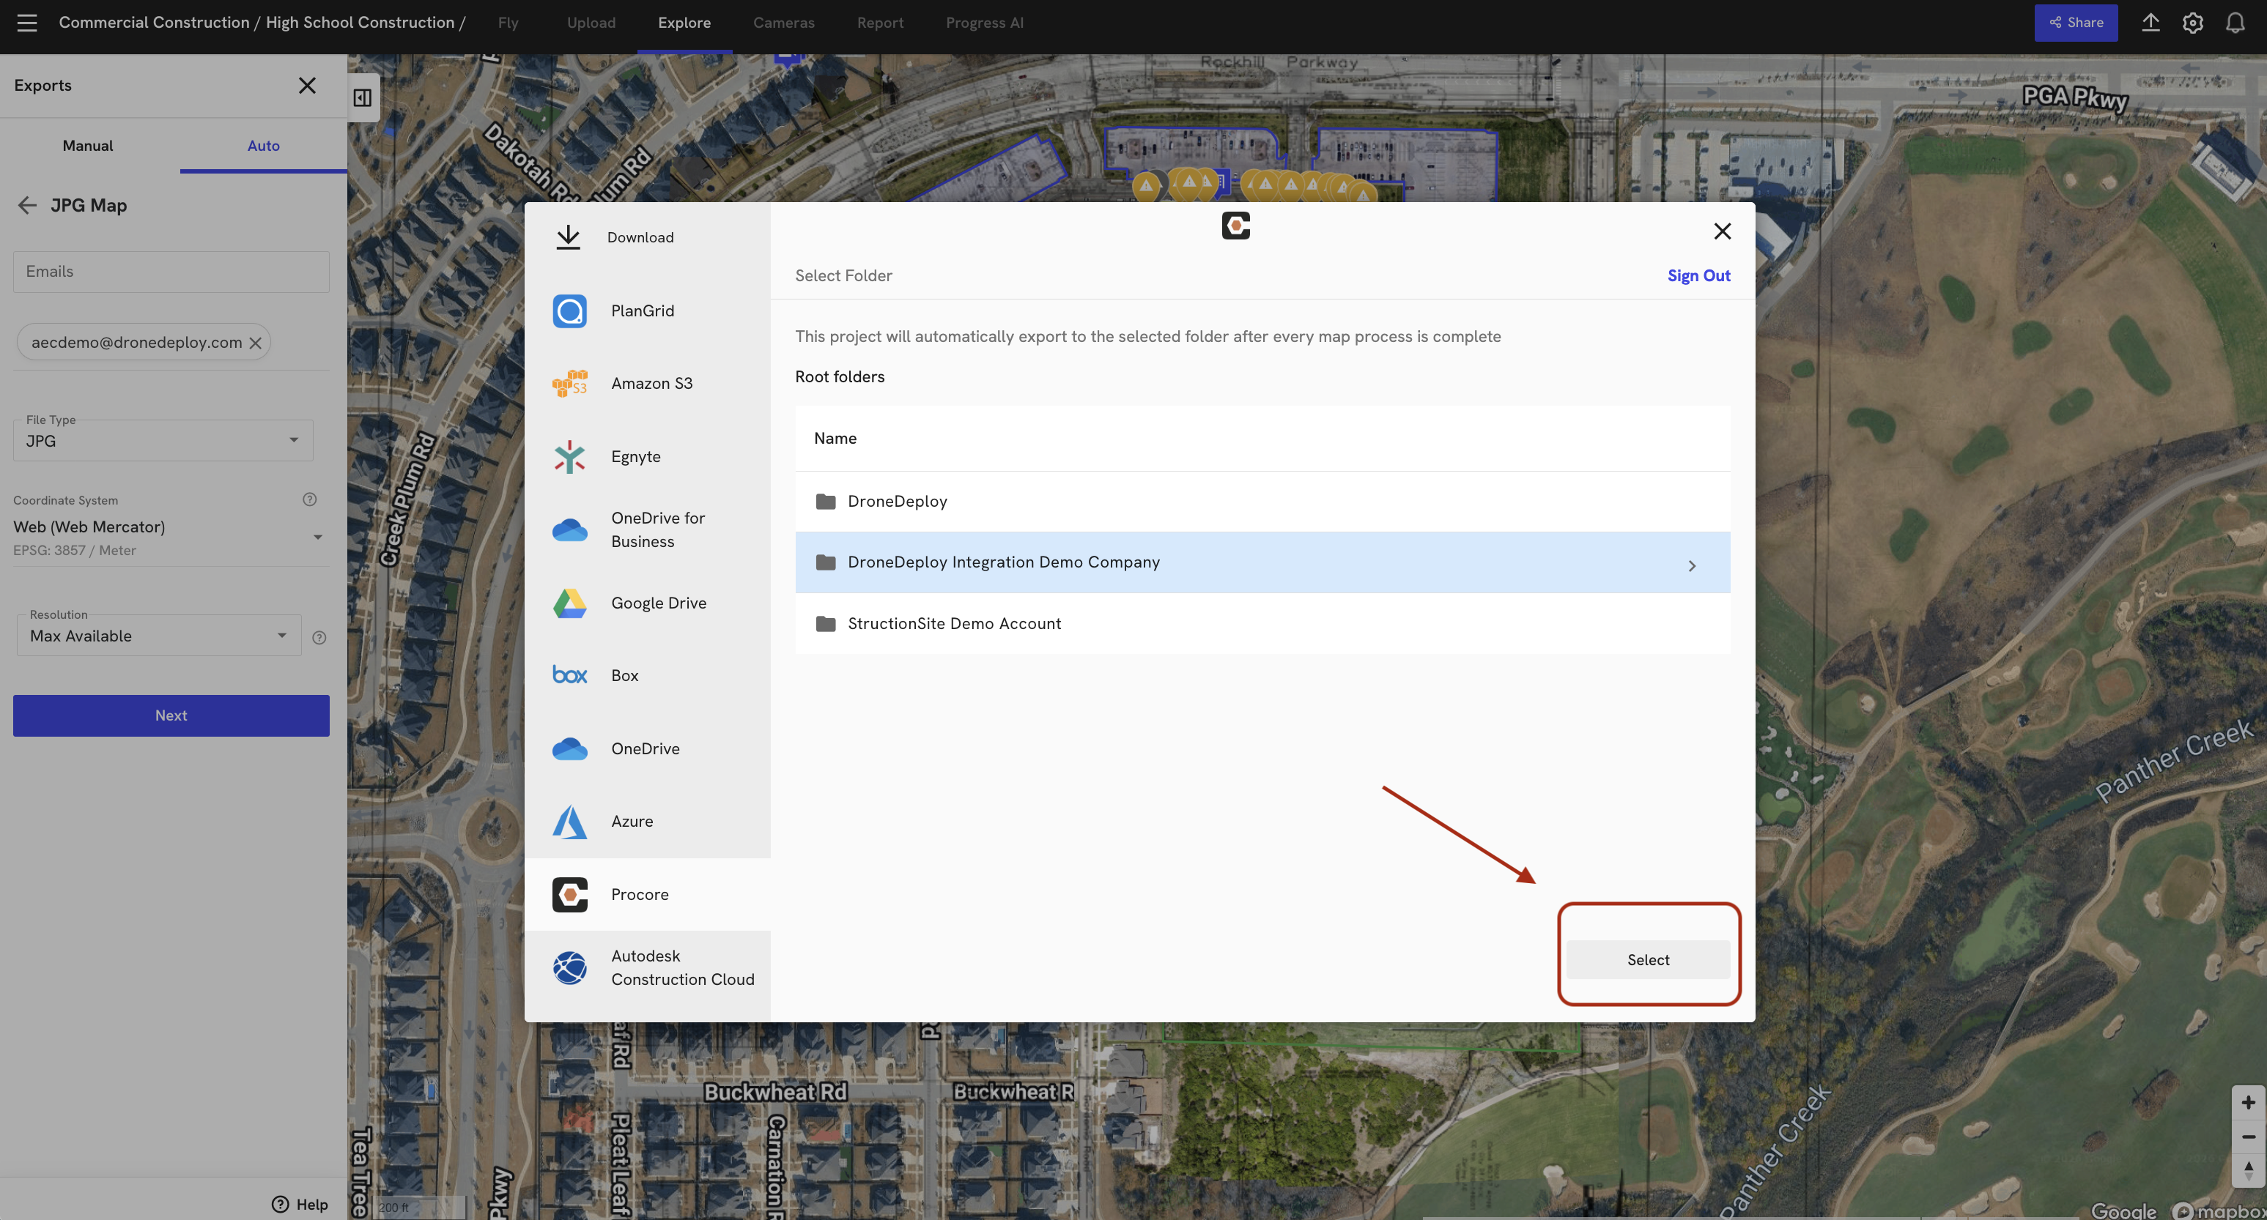Expand DroneDeploy Integration Demo Company folder chevron

tap(1691, 565)
